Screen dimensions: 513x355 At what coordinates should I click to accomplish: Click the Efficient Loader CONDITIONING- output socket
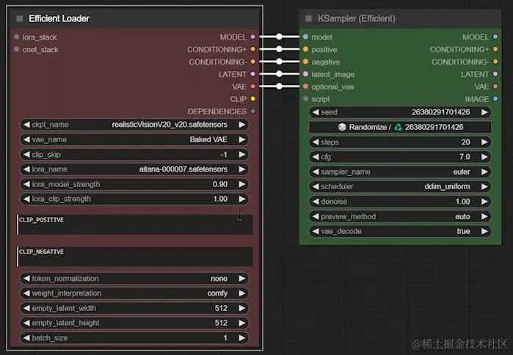click(253, 62)
